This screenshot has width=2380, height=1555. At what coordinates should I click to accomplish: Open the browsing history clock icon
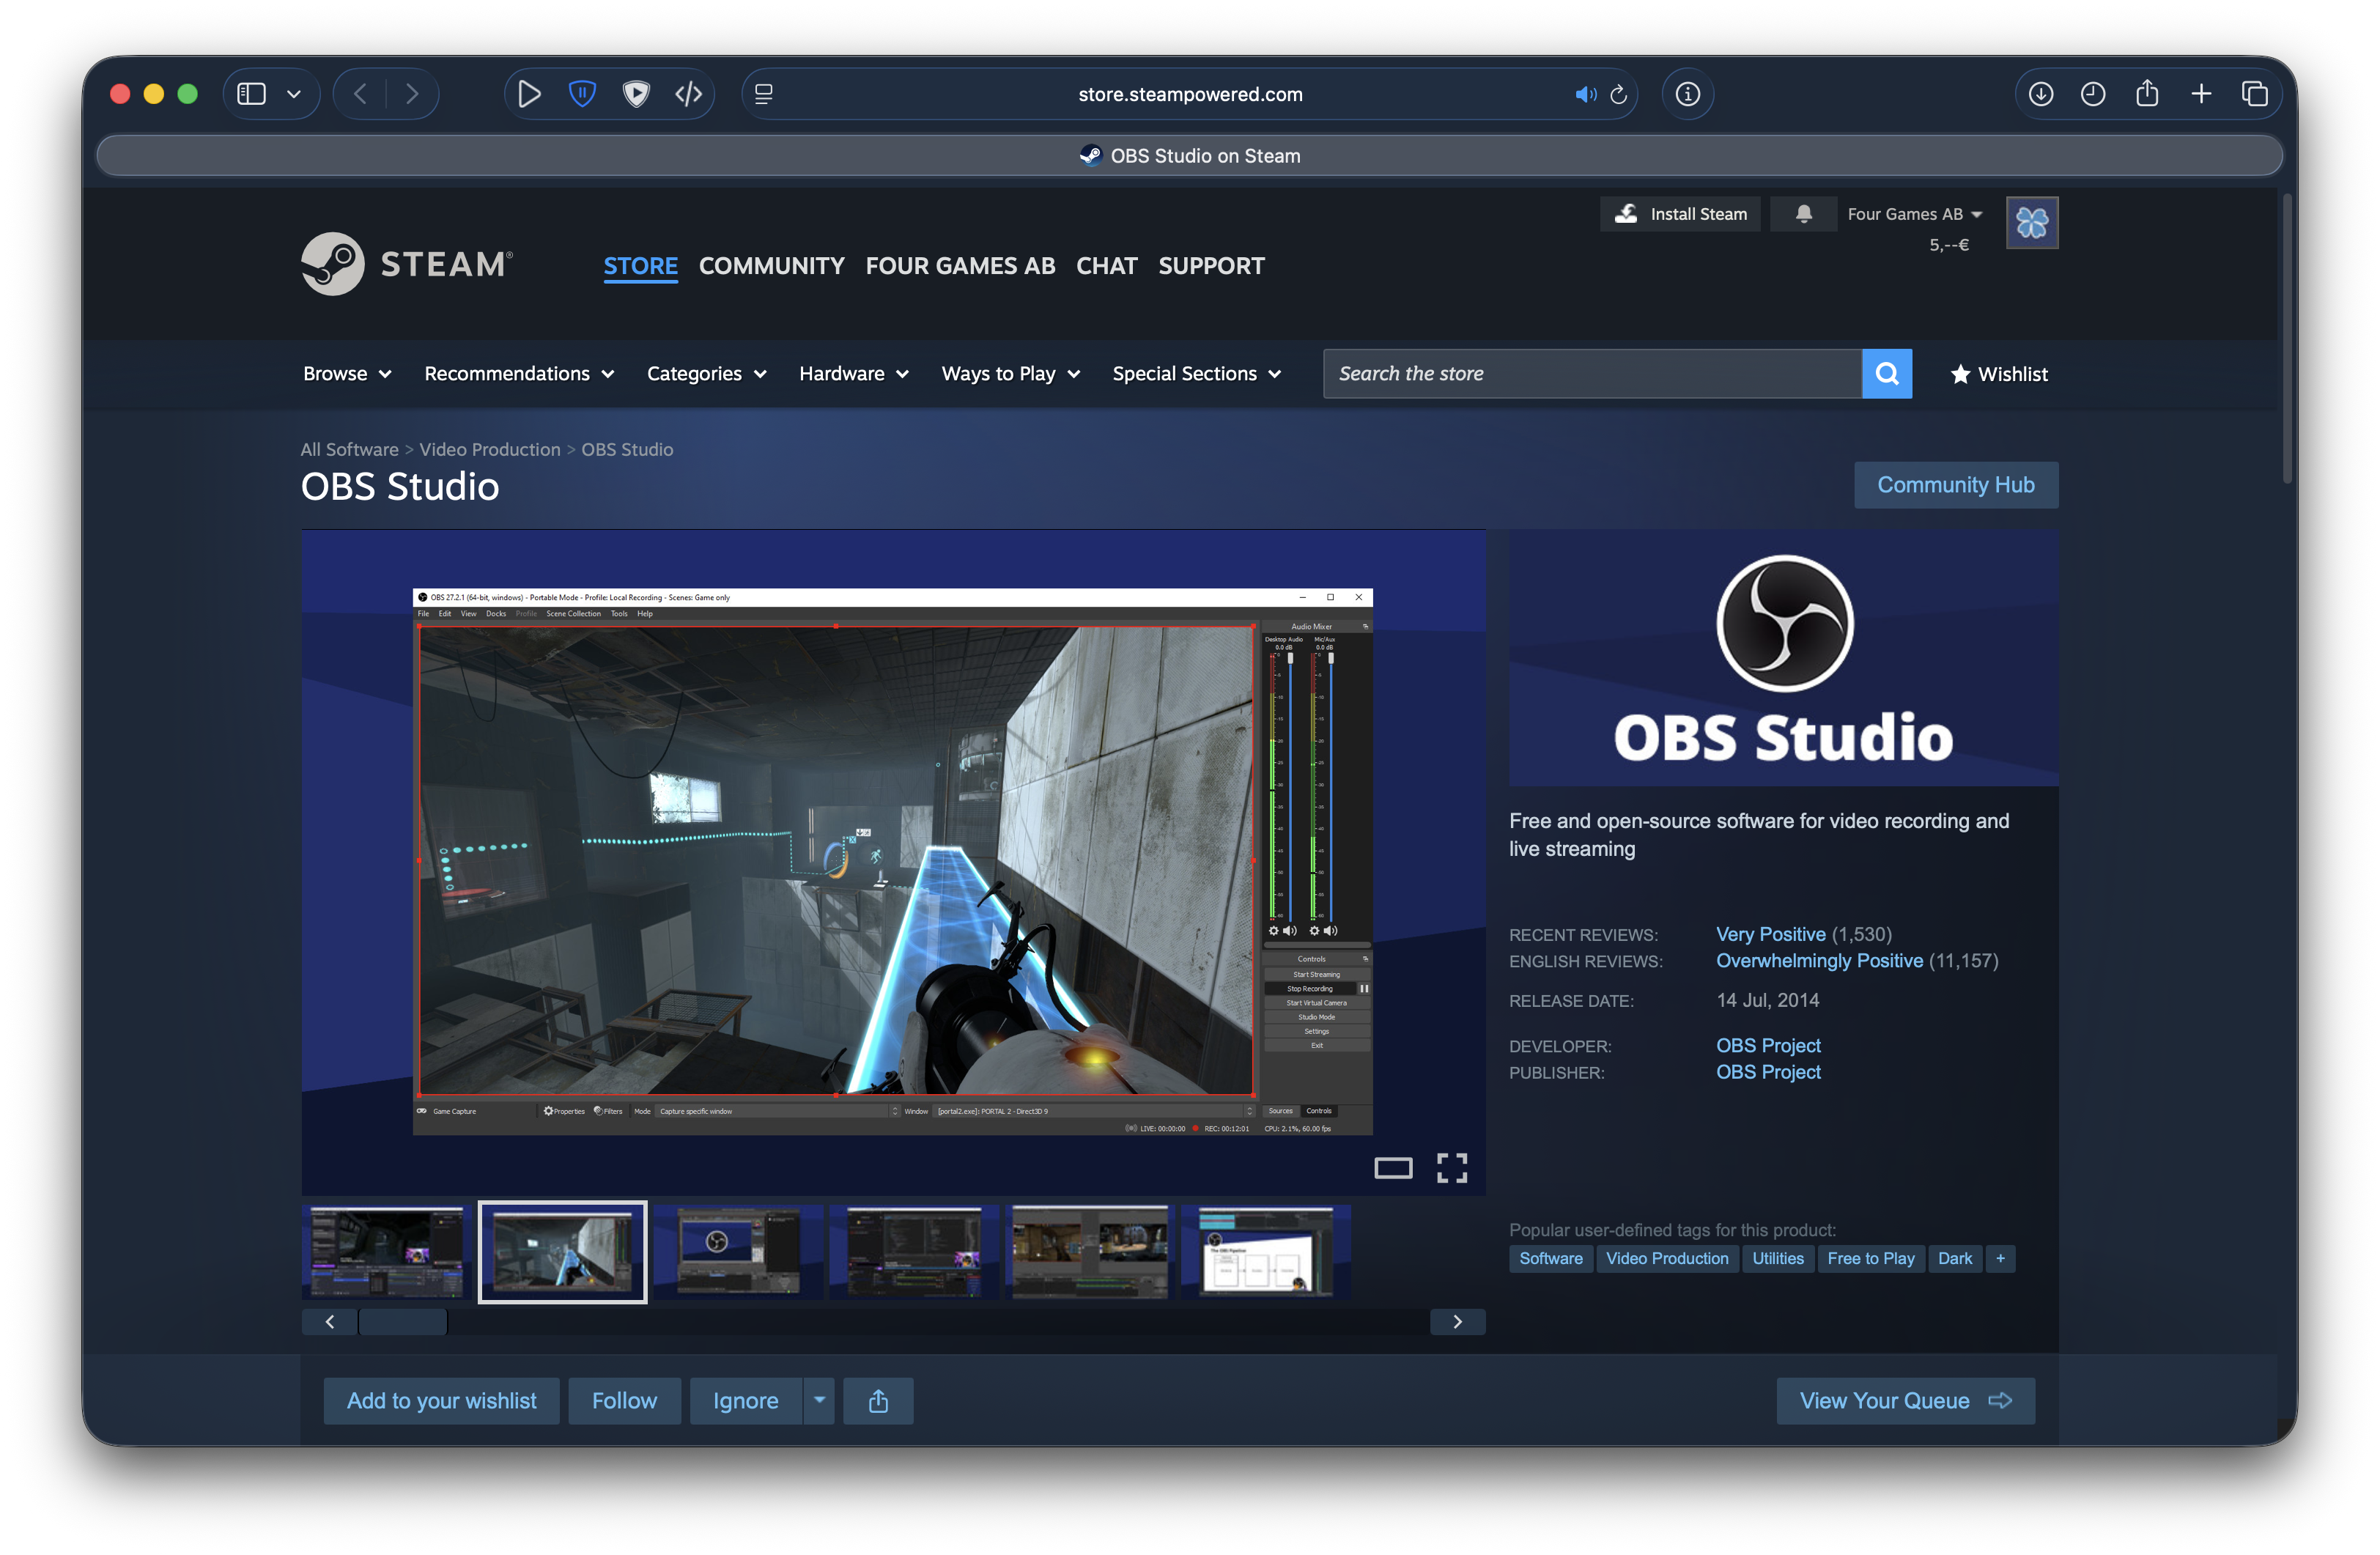2093,94
